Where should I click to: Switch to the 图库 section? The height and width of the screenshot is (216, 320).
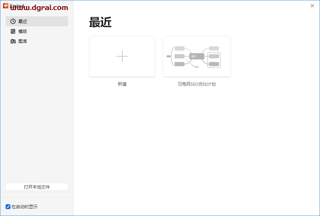(x=23, y=41)
